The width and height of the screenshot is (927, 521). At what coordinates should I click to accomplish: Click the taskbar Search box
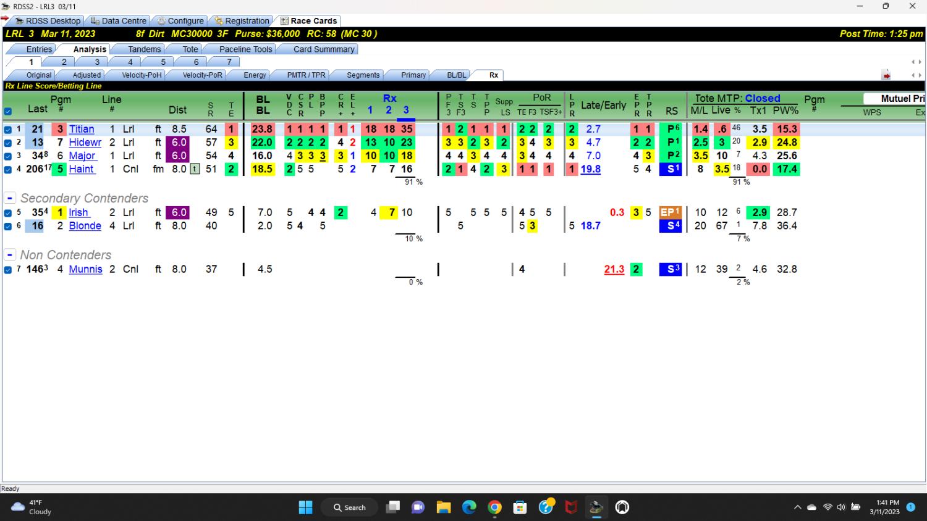coord(349,507)
